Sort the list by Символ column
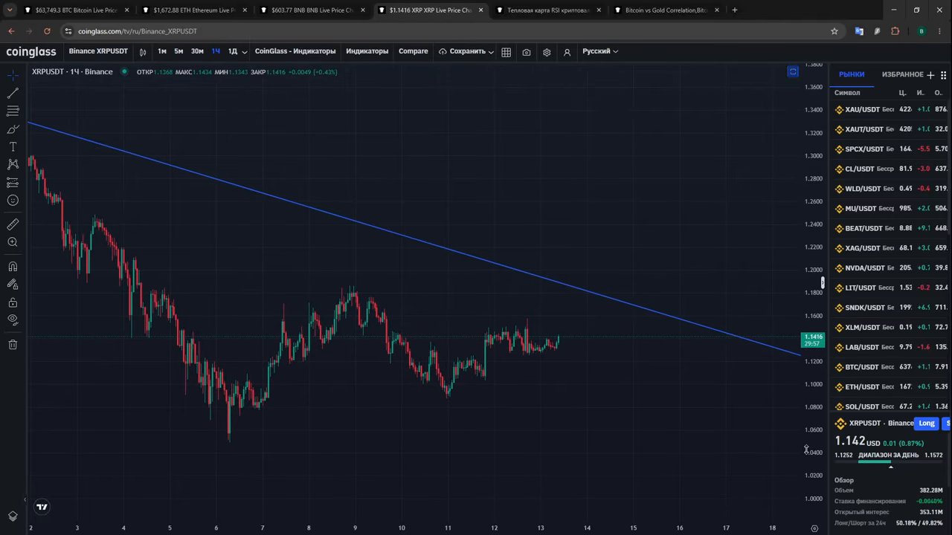The width and height of the screenshot is (952, 535). pyautogui.click(x=847, y=93)
